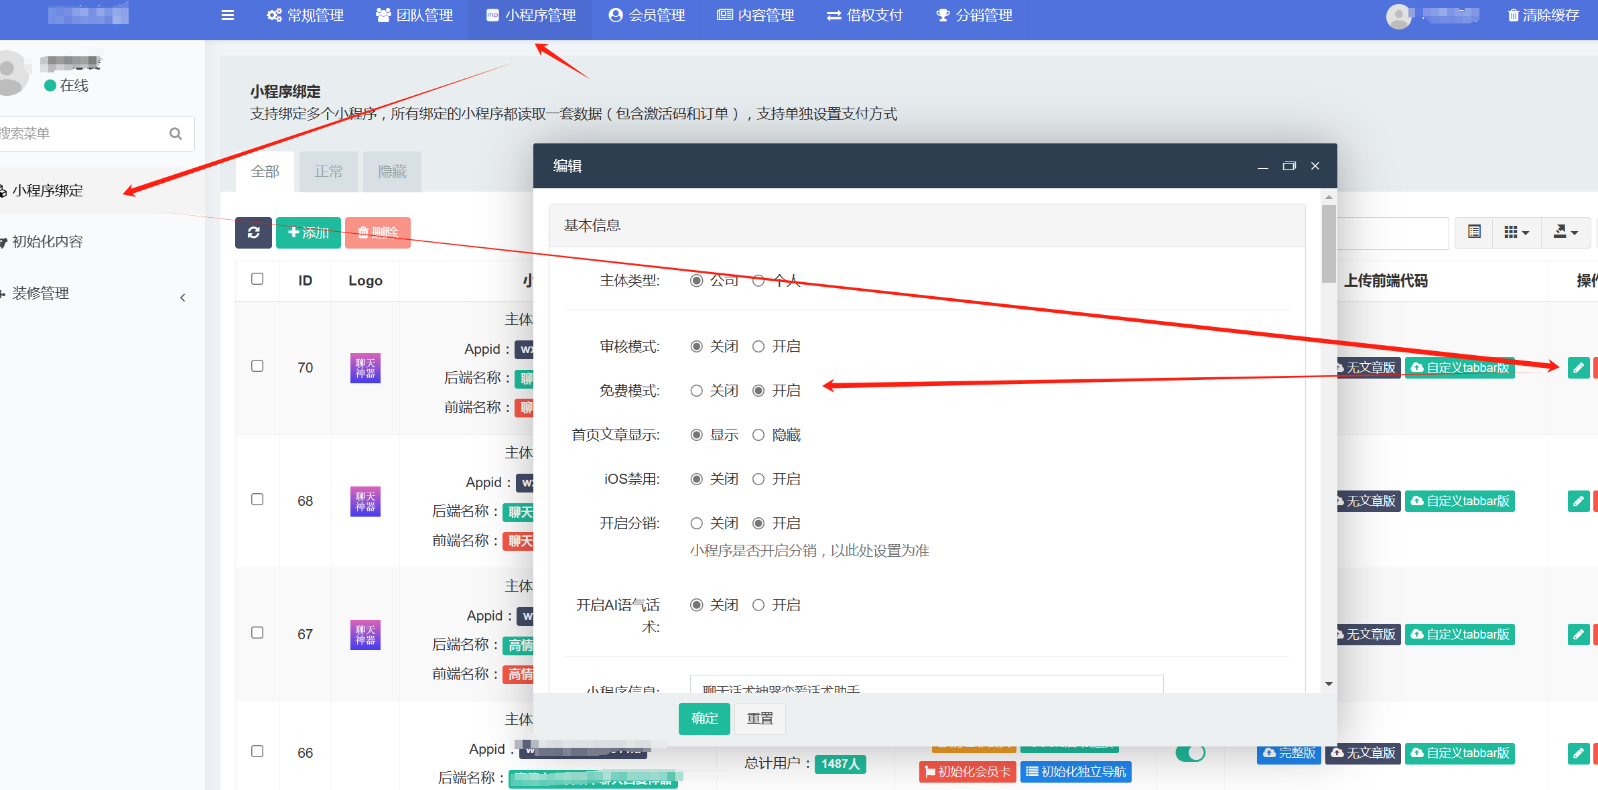Expand the 装修管理 sidebar menu
1598x790 pixels.
(40, 293)
